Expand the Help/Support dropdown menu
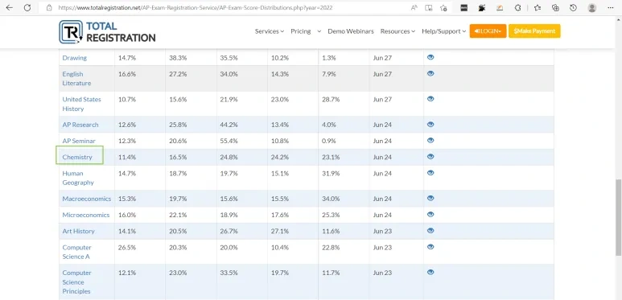This screenshot has width=622, height=300. pyautogui.click(x=443, y=31)
